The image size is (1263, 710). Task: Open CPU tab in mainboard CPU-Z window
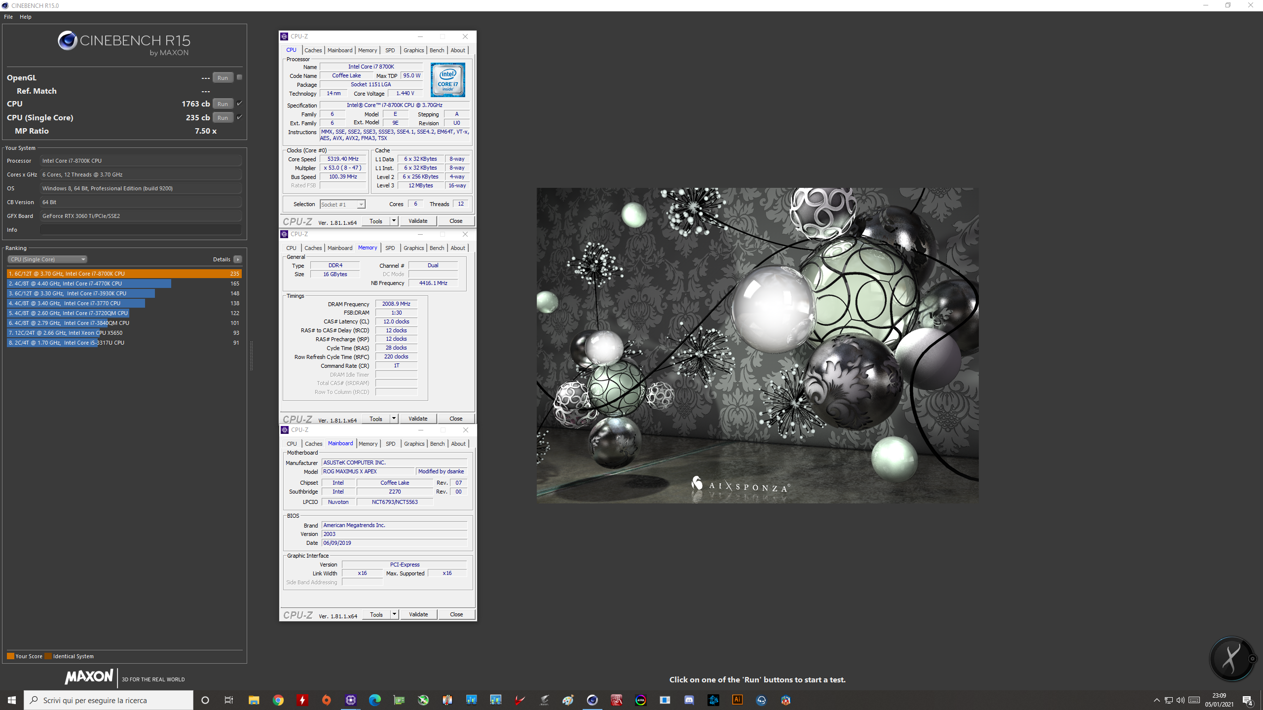tap(292, 444)
